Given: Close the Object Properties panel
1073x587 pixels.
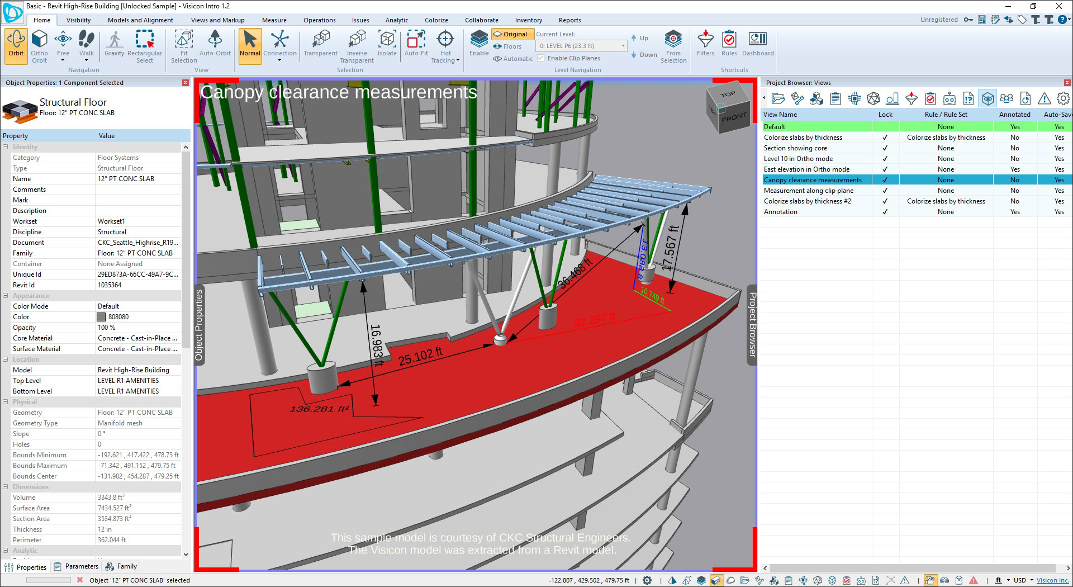Looking at the screenshot, I should pyautogui.click(x=186, y=83).
